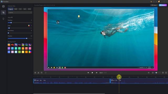Select the 1:1 canvas size option
This screenshot has height=94, width=168.
(20, 9)
